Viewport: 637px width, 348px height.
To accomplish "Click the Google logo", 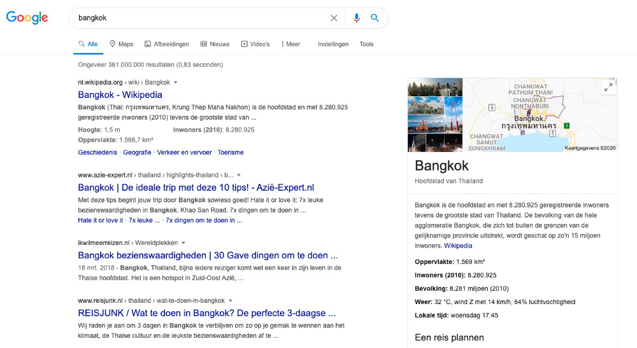I will [27, 17].
